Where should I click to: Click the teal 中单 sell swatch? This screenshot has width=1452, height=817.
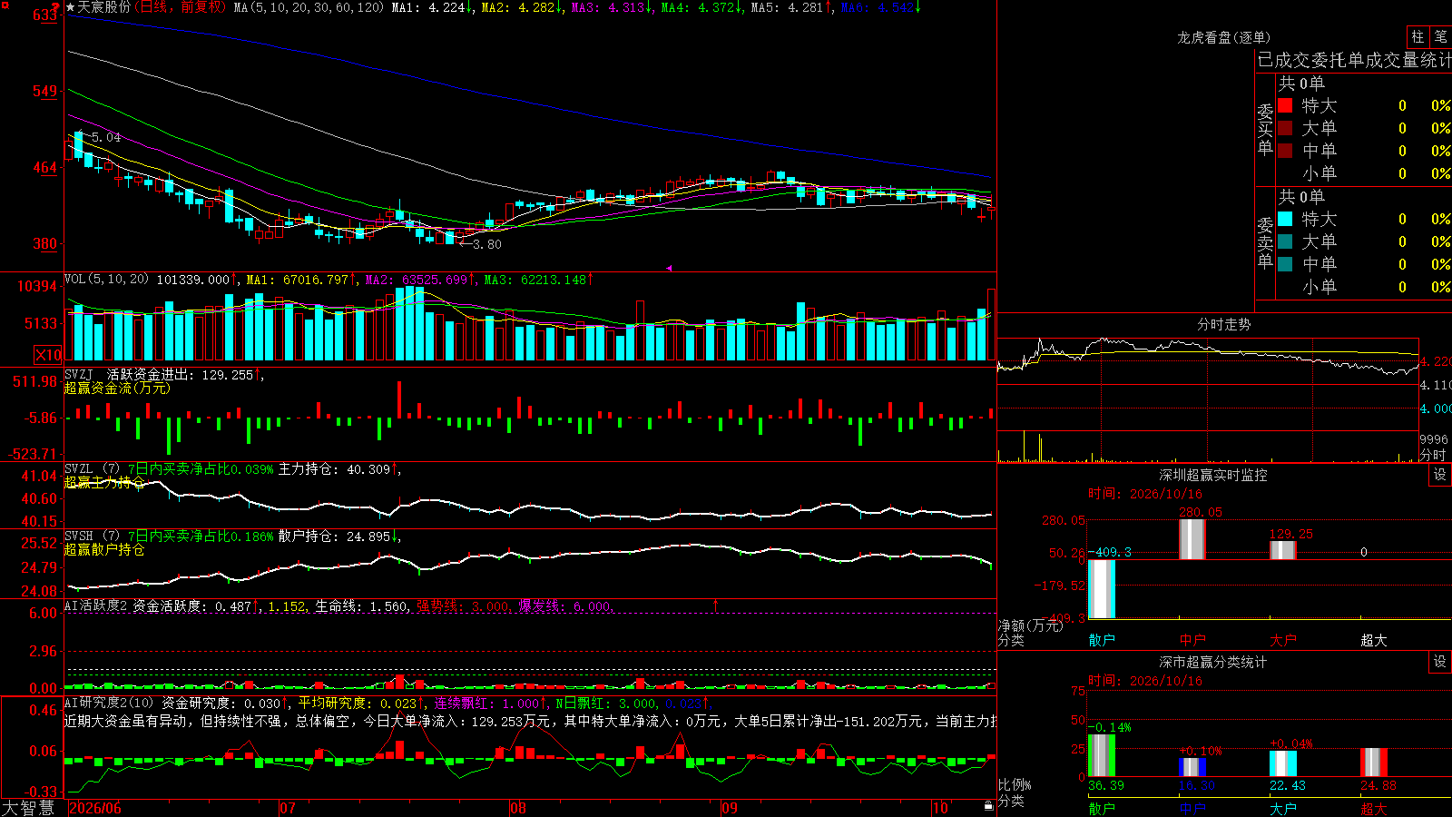tap(1285, 264)
